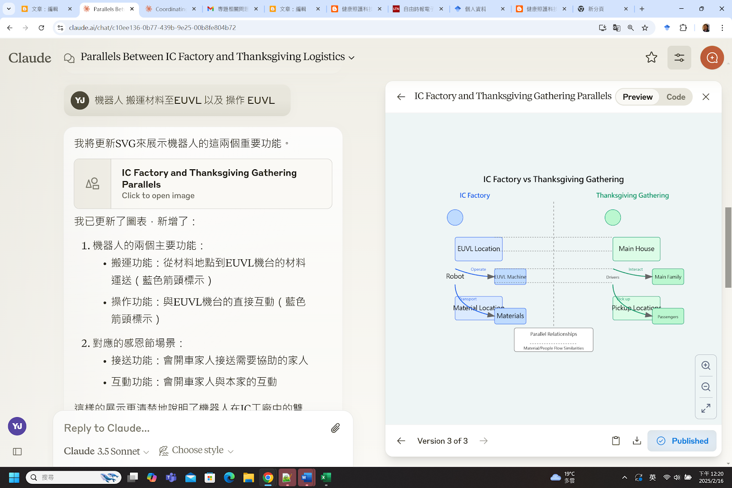Open browser extensions puzzle icon

coord(683,28)
